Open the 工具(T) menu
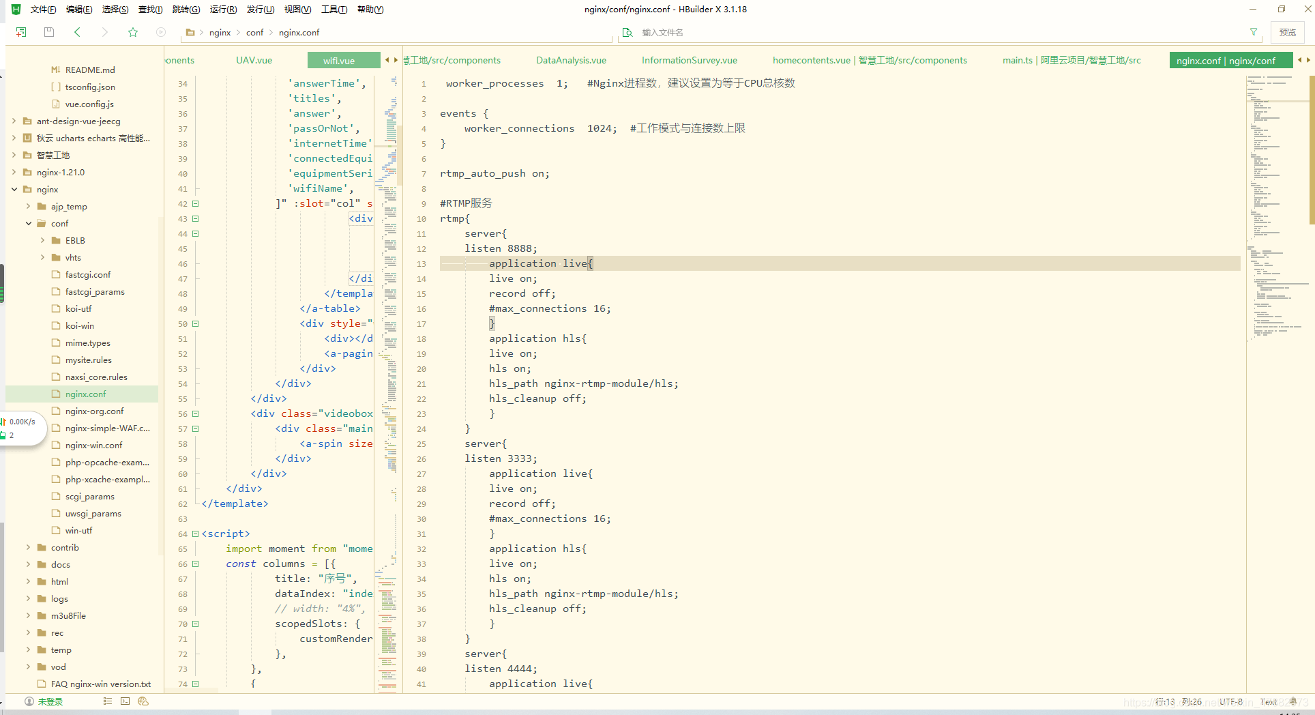The width and height of the screenshot is (1315, 715). point(334,10)
